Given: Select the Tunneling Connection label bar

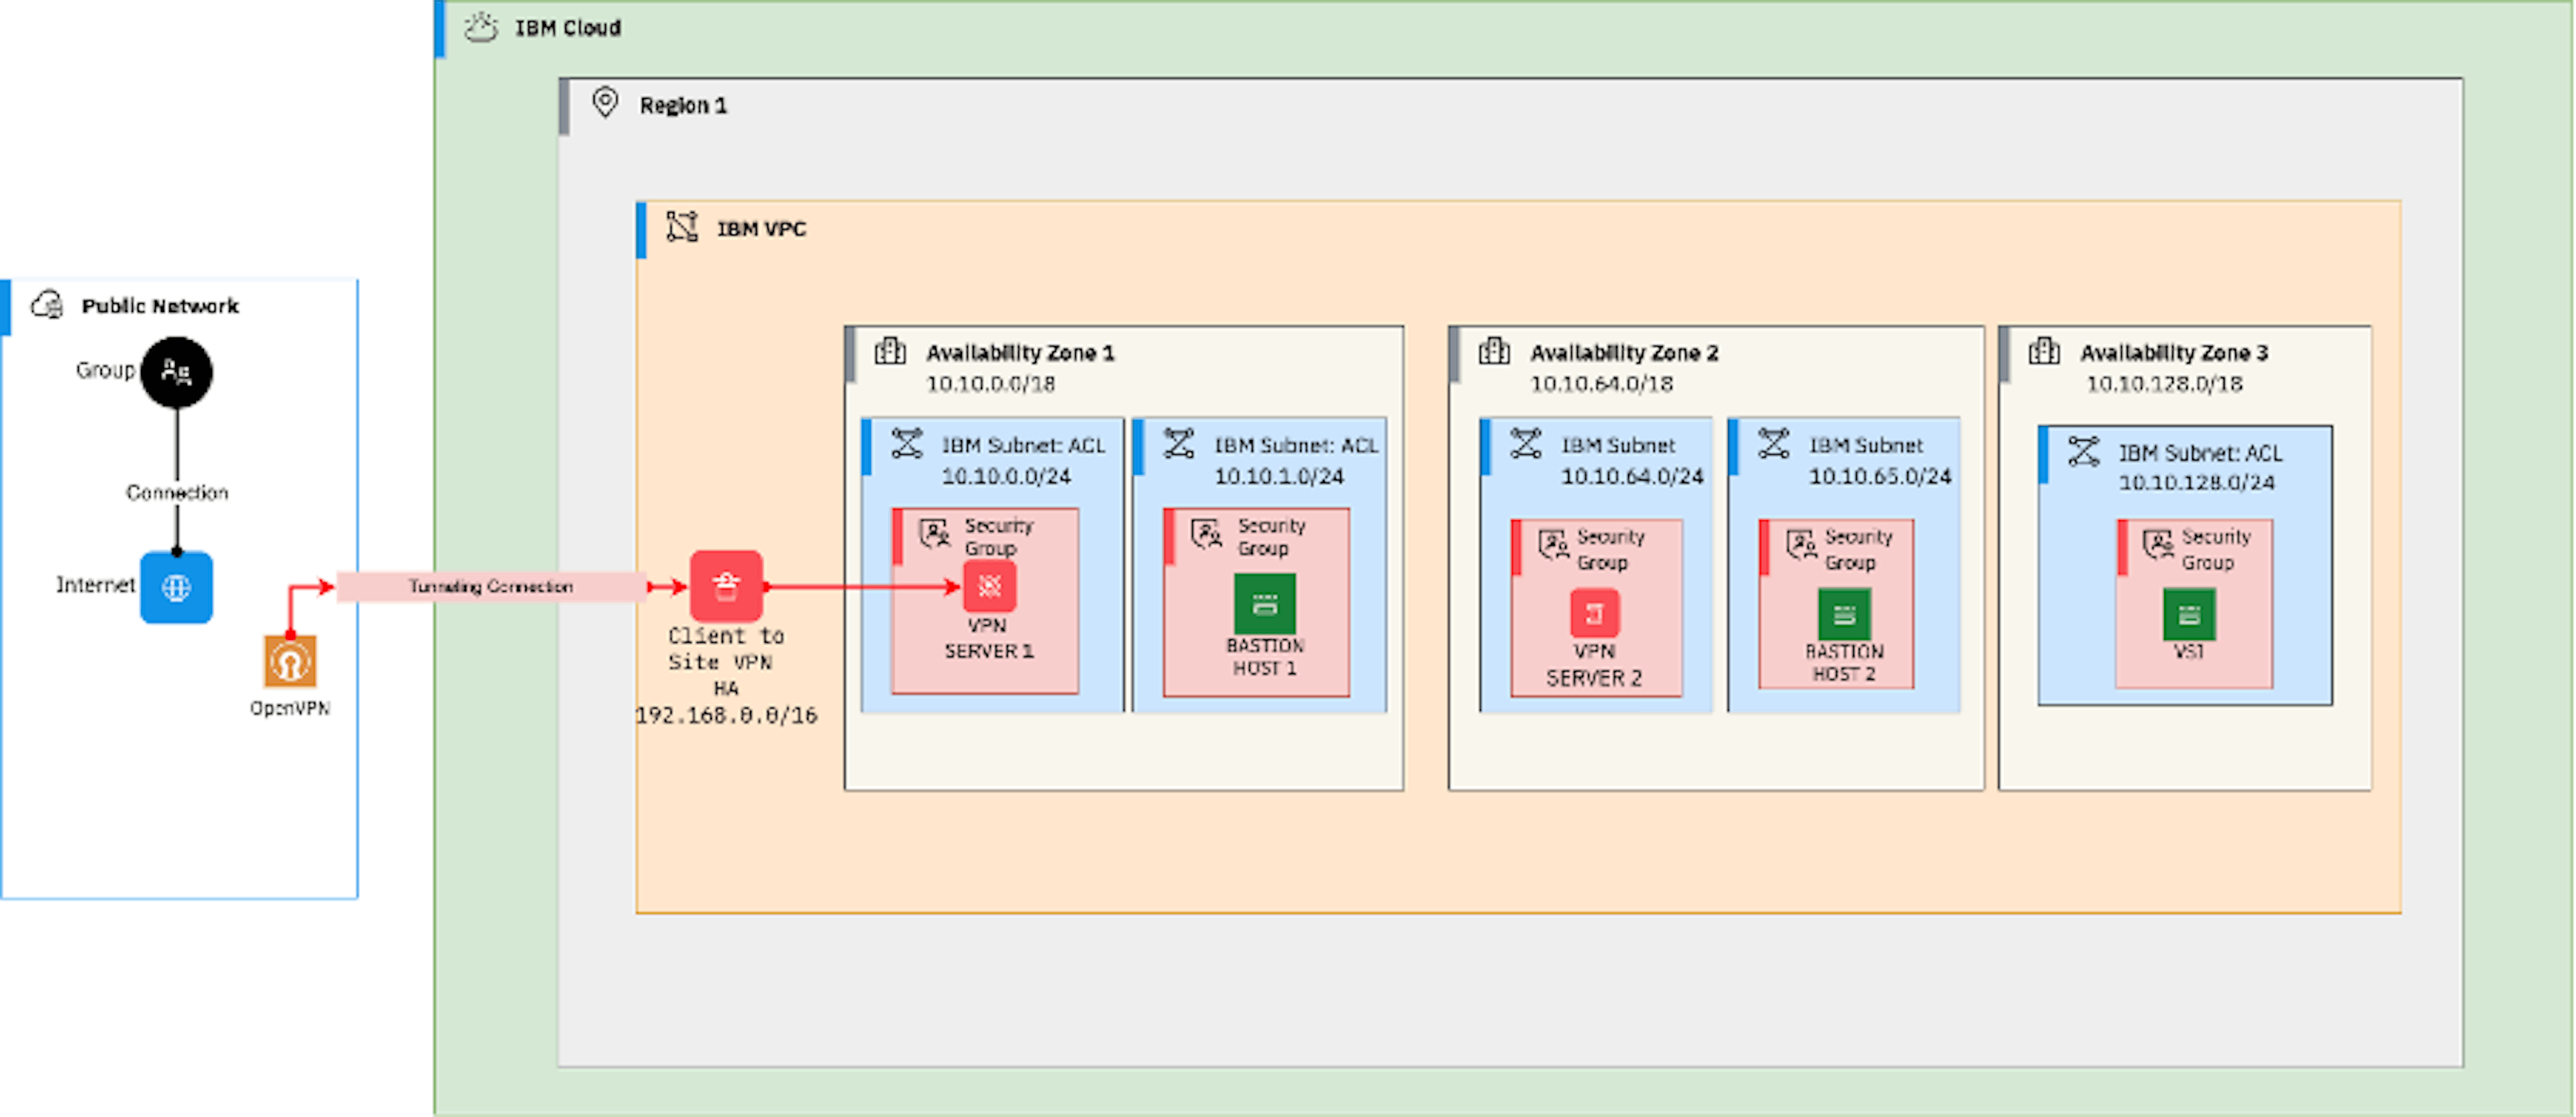Looking at the screenshot, I should [x=491, y=586].
